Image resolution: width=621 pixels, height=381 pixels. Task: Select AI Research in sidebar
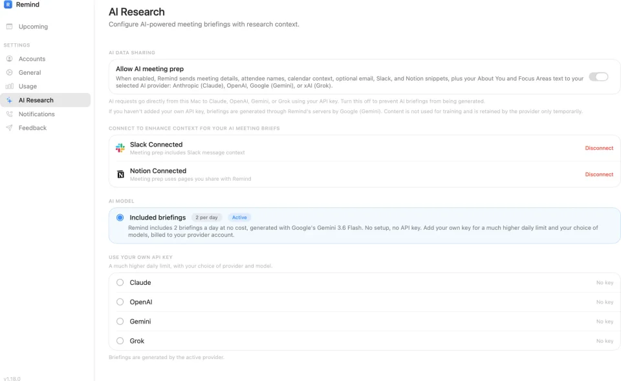45,100
